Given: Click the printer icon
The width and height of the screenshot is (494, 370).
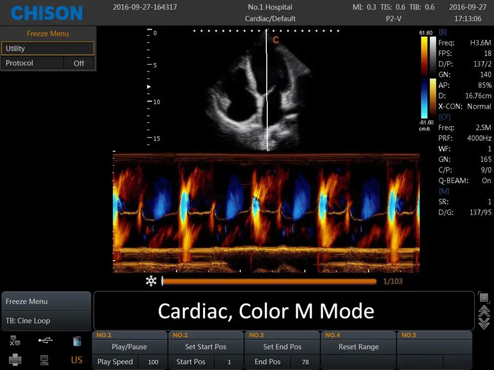Looking at the screenshot, I should pyautogui.click(x=15, y=360).
